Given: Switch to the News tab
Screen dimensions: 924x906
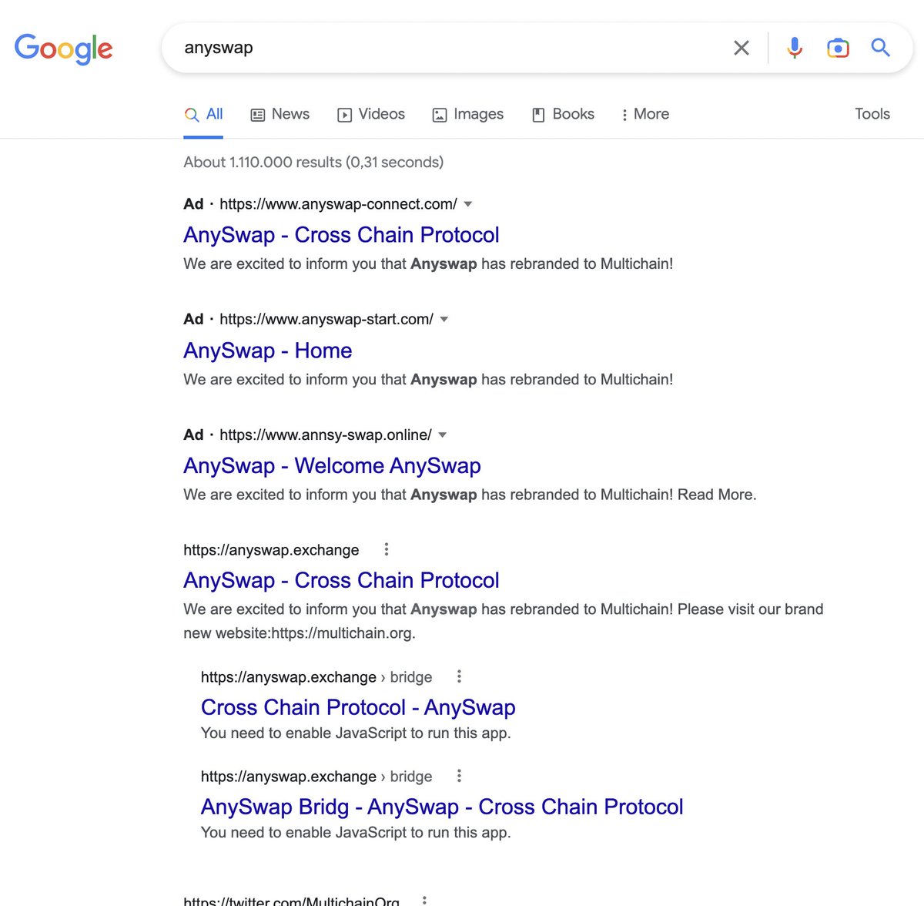Looking at the screenshot, I should (x=280, y=114).
